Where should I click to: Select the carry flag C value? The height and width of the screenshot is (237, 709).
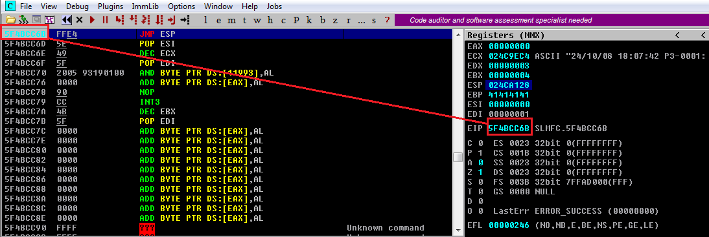point(480,143)
